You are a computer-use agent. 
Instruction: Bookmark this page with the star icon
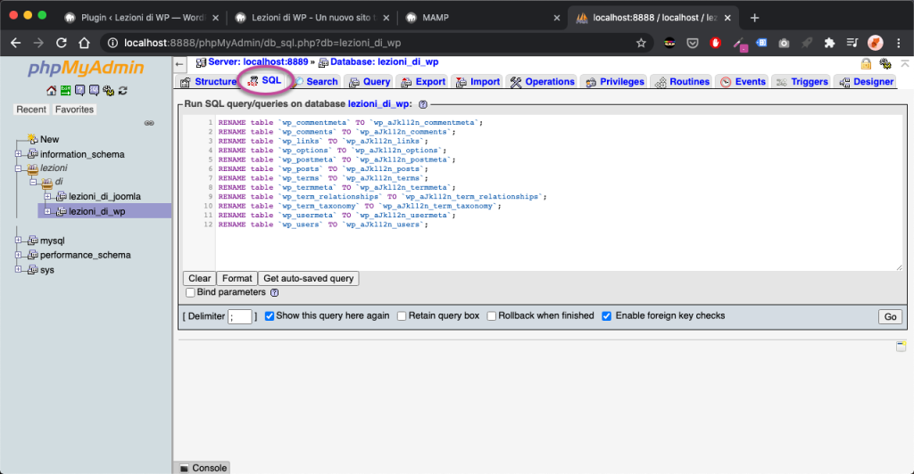(x=641, y=43)
